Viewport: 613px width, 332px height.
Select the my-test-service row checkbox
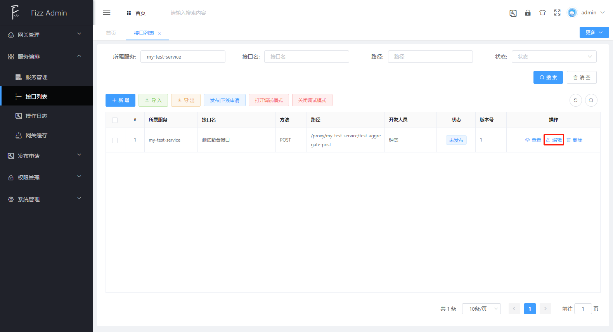click(x=115, y=140)
